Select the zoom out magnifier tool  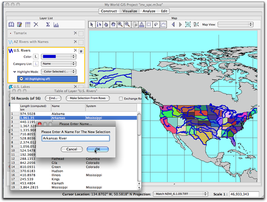point(127,25)
